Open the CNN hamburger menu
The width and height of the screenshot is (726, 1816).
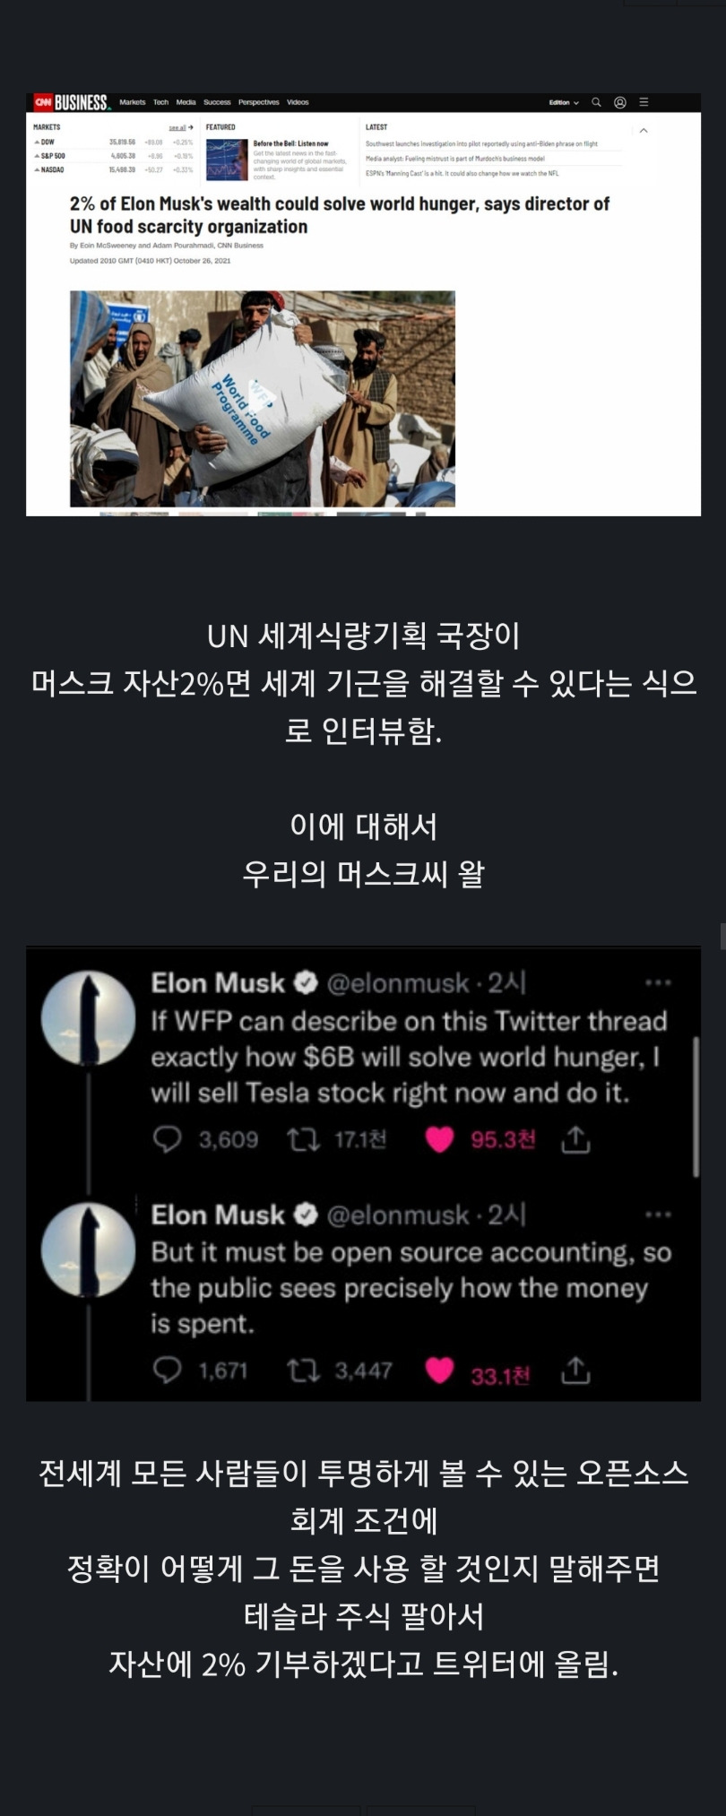tap(644, 102)
